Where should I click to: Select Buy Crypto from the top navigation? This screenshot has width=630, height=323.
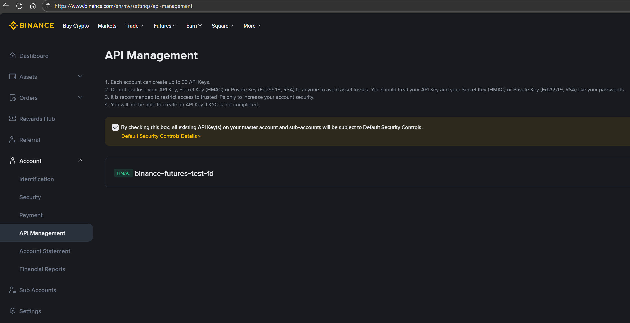(x=76, y=26)
